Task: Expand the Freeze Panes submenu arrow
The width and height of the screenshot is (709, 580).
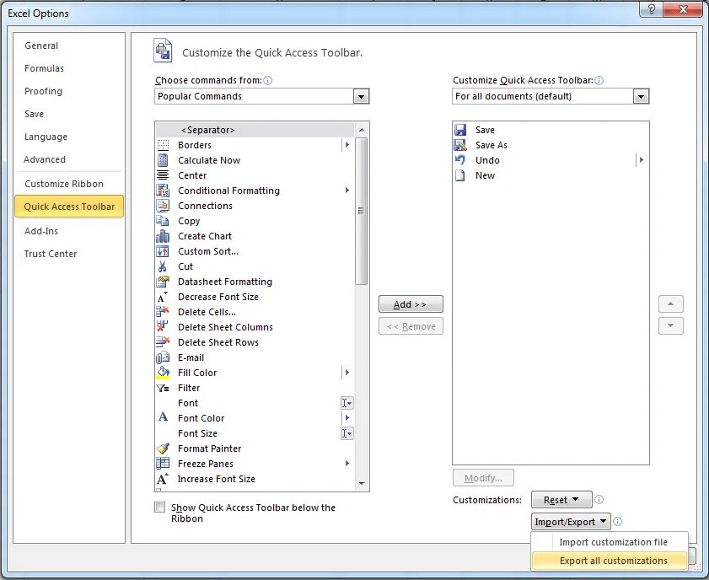Action: (x=346, y=464)
